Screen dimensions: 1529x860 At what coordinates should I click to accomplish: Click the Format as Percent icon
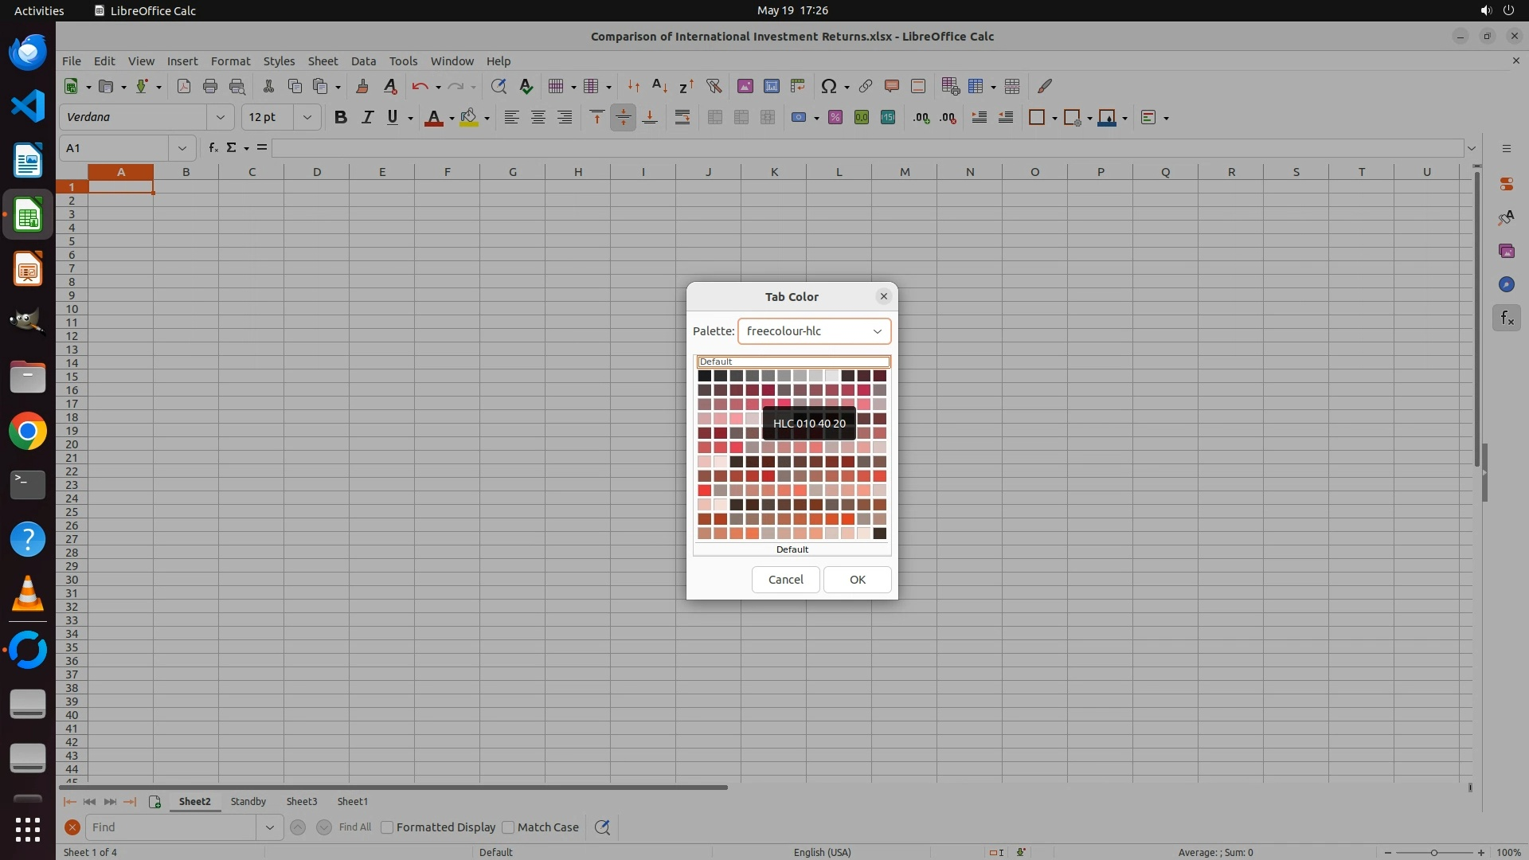click(835, 118)
